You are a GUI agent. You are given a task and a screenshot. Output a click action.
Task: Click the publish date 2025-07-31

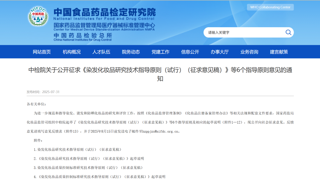pyautogui.click(x=50, y=92)
